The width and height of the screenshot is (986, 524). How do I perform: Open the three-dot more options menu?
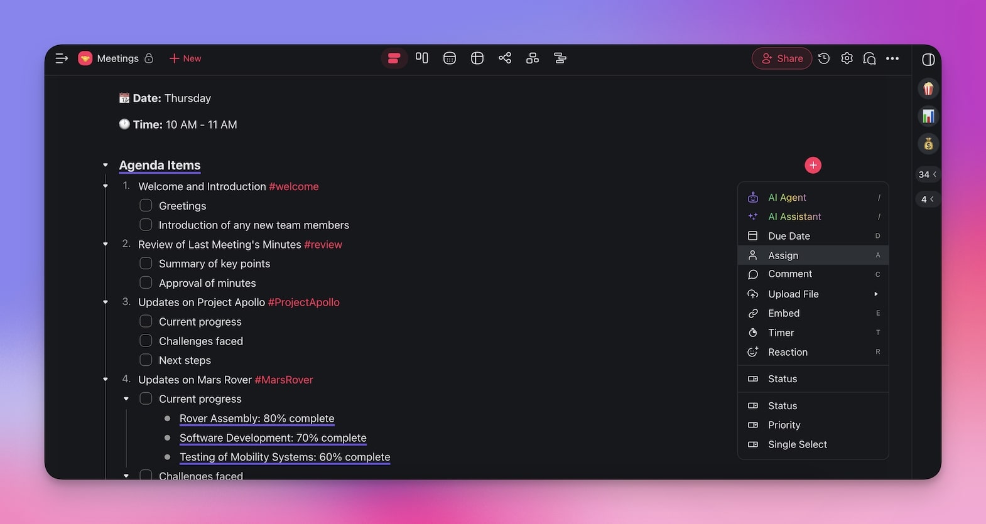892,58
